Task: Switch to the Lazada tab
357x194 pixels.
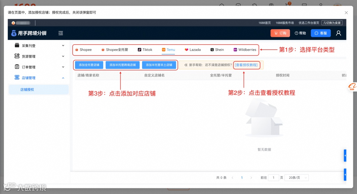Action: pos(193,50)
